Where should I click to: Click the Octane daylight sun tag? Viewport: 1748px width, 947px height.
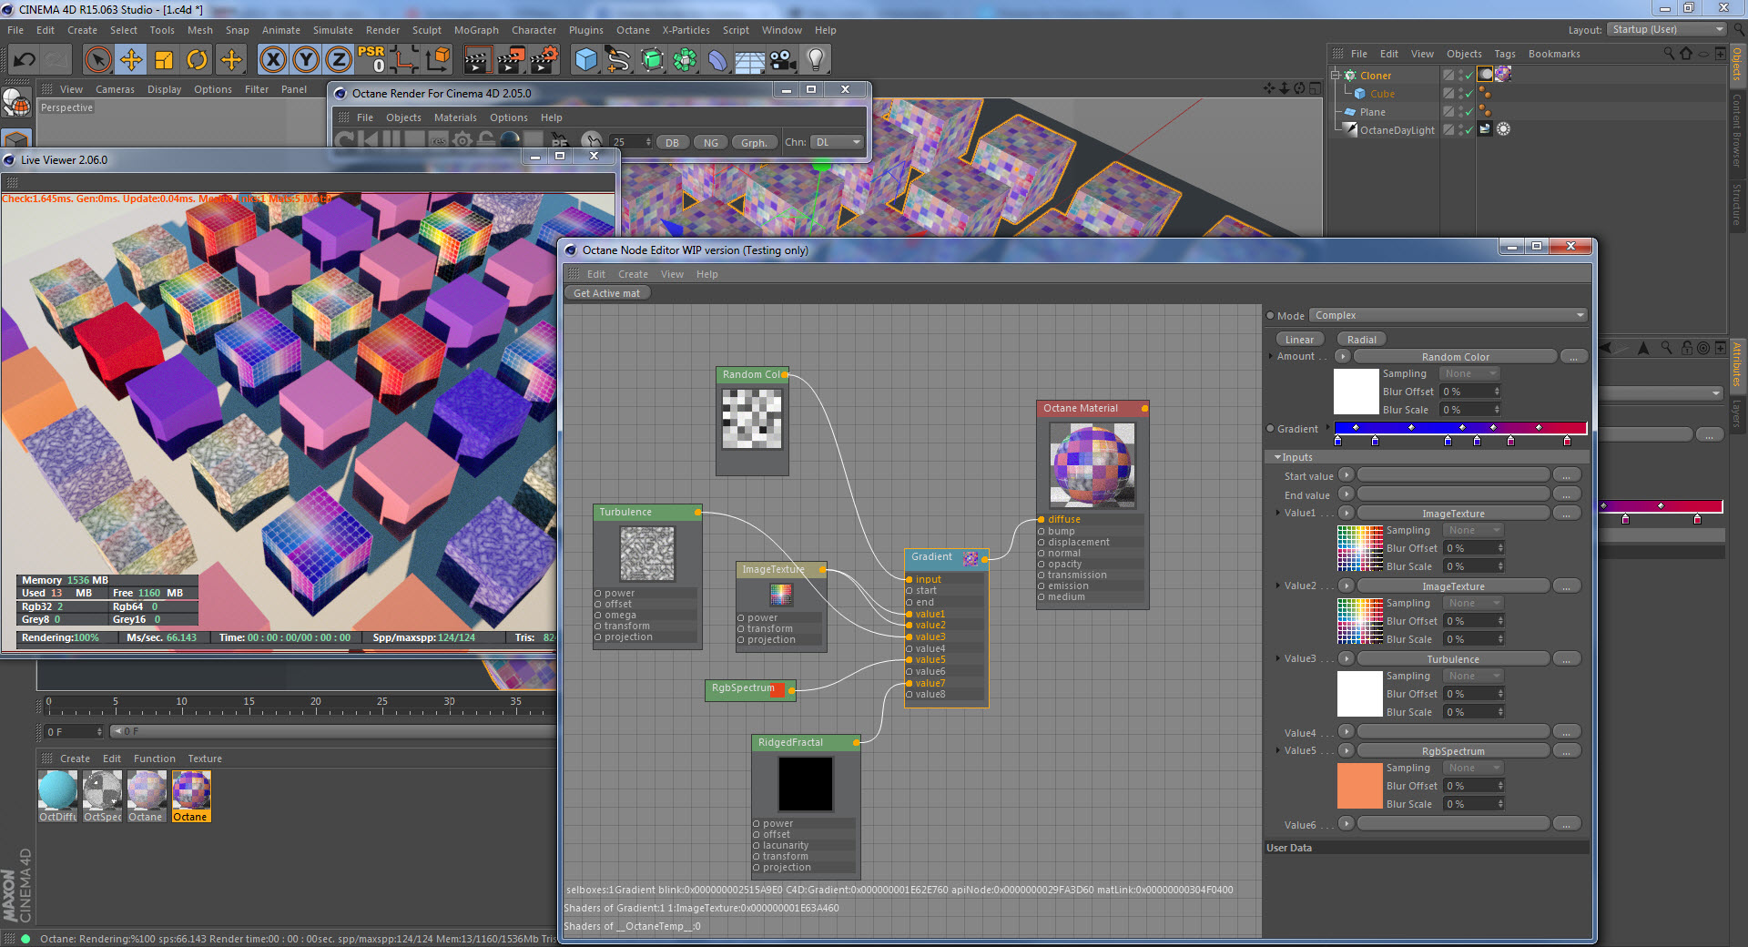point(1503,129)
